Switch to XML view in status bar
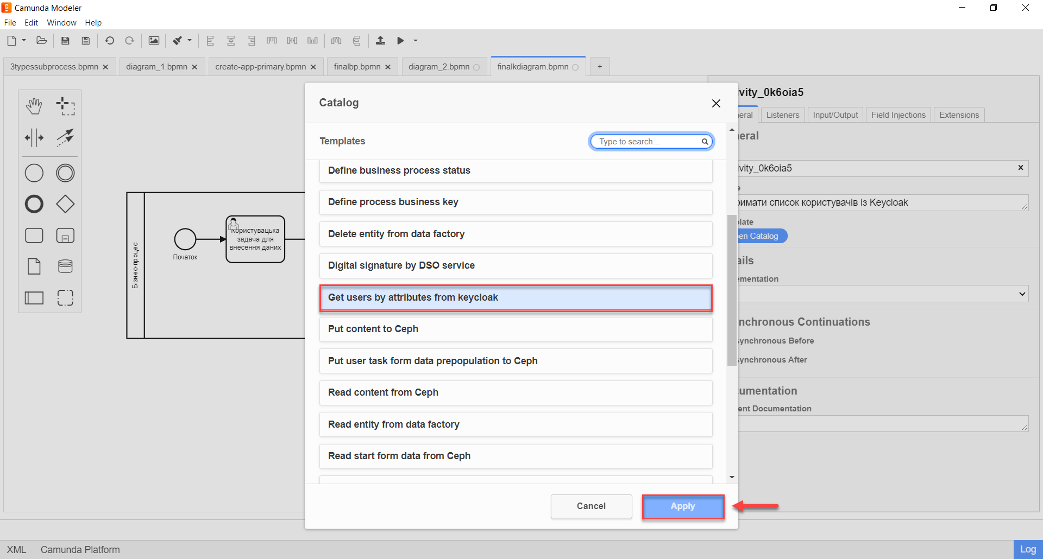Screen dimensions: 1043x559 tap(16, 550)
